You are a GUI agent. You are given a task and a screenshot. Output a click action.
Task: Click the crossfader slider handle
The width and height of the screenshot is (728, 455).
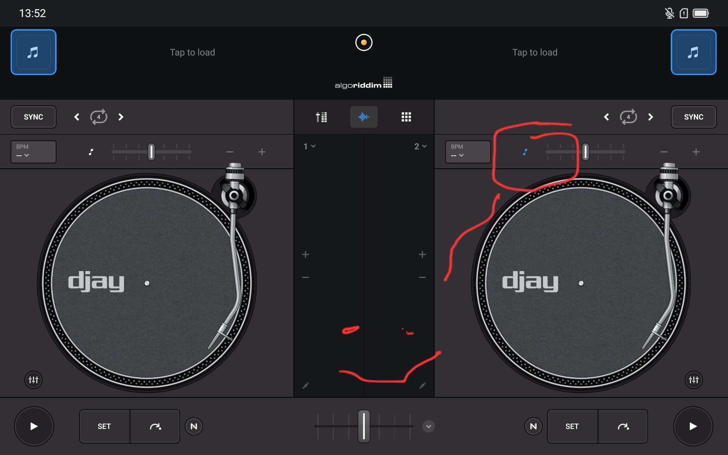pyautogui.click(x=364, y=426)
